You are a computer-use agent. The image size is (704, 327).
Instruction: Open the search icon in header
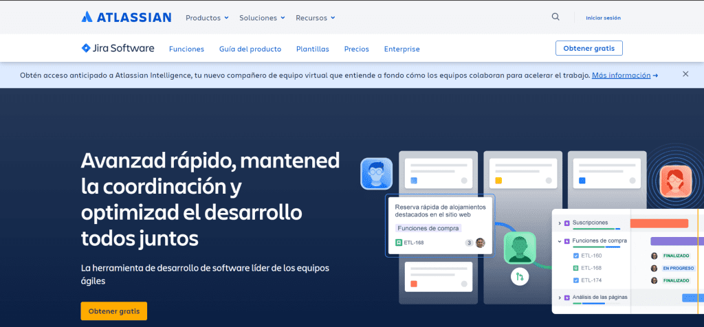click(x=555, y=17)
